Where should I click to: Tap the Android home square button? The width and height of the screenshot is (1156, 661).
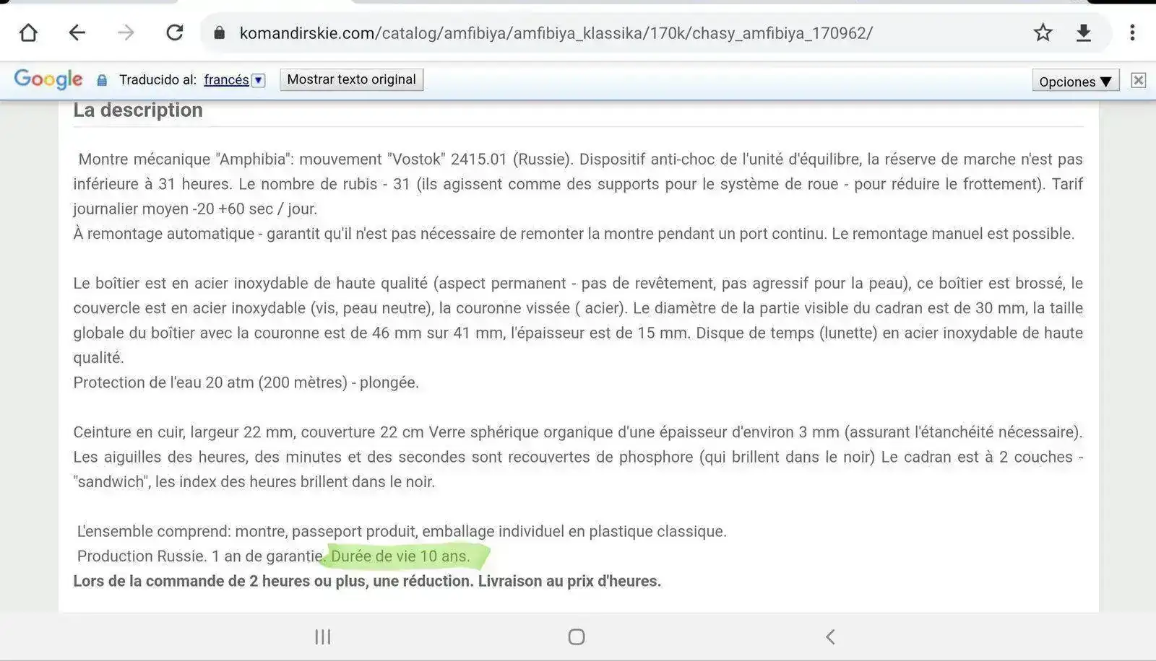point(577,636)
